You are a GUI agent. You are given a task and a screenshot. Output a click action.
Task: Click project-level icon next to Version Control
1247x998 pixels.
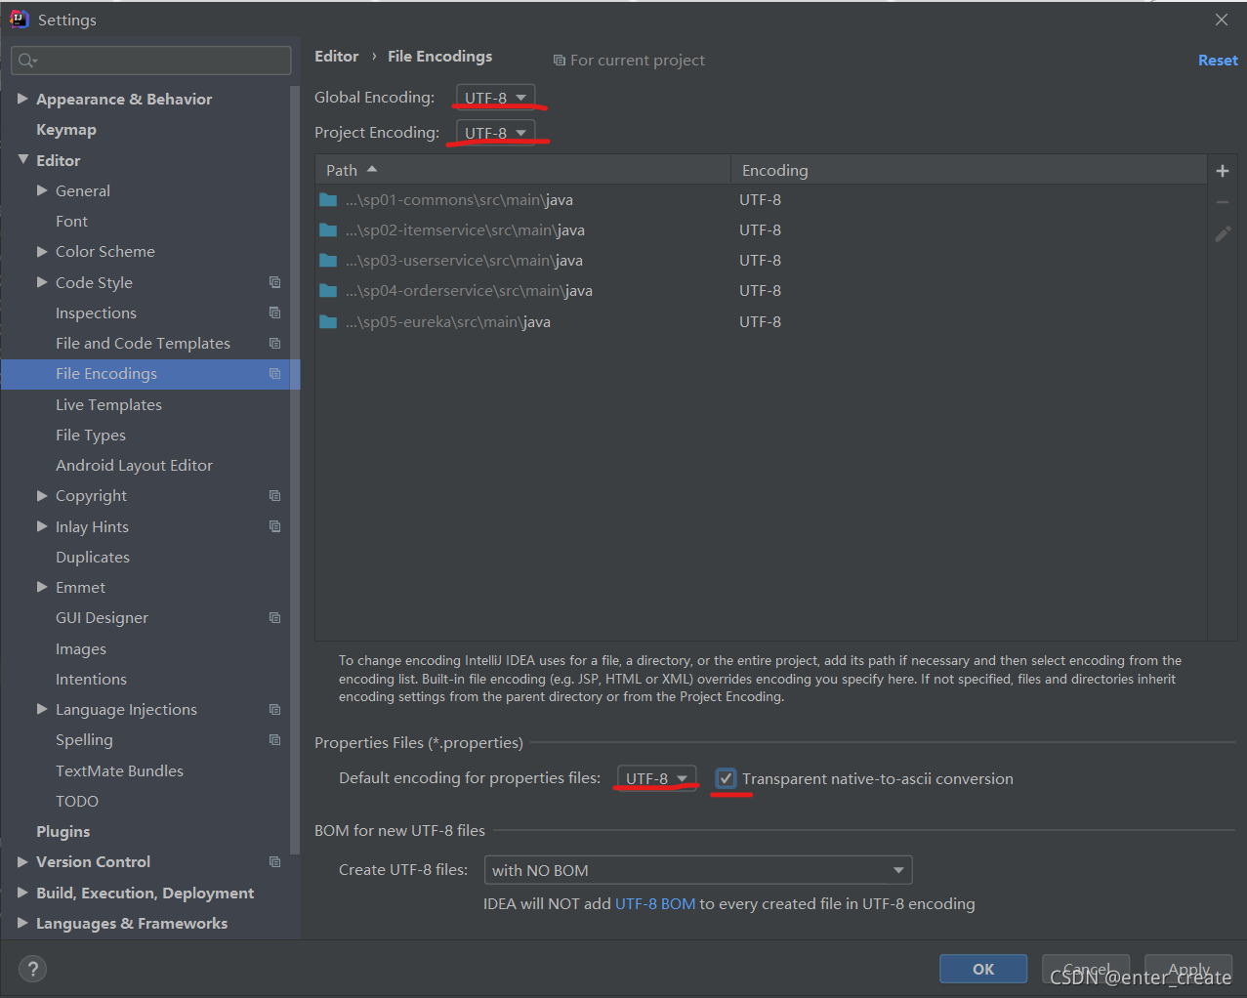(x=274, y=862)
